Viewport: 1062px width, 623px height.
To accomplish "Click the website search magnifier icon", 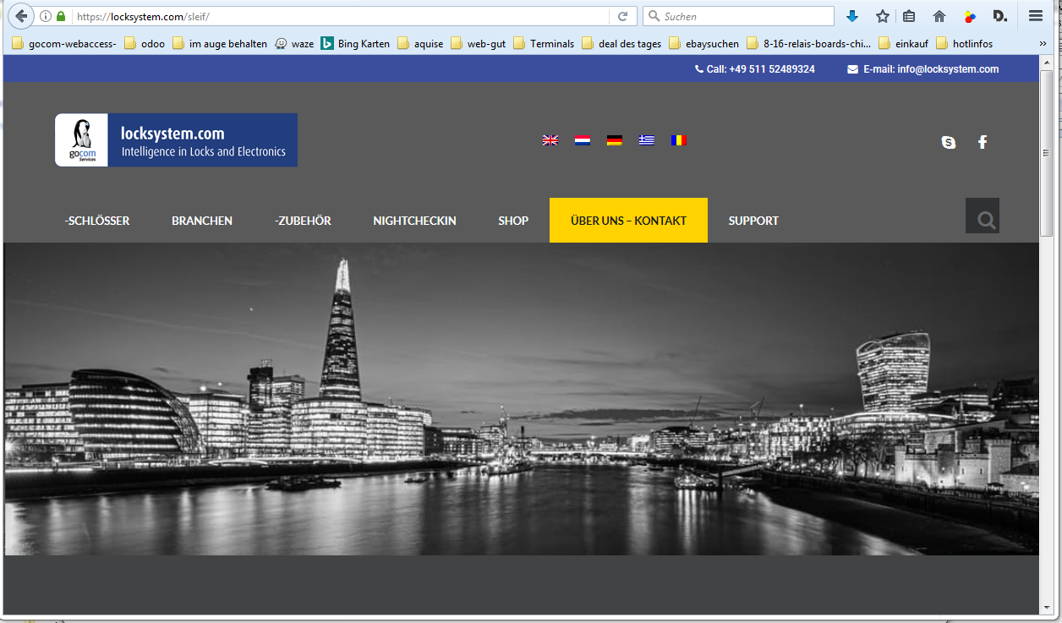I will coord(983,220).
